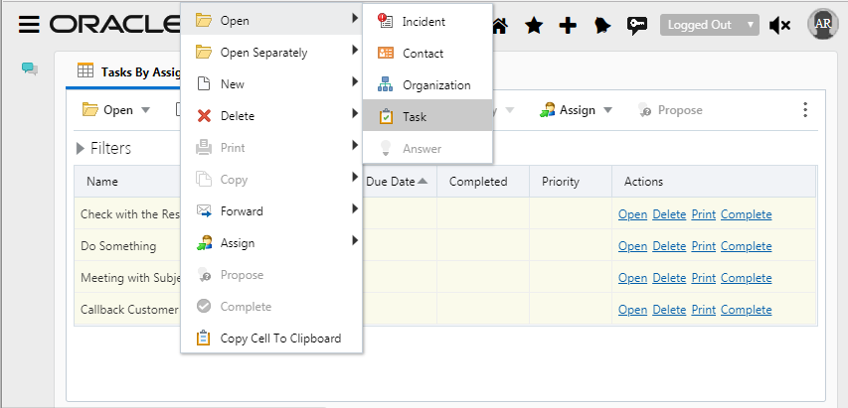Select Task from the Open submenu
Screen dimensions: 848x408
(x=415, y=116)
